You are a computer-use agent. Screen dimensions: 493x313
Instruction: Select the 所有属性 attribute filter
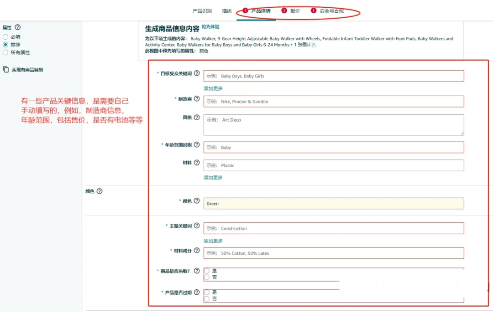pyautogui.click(x=5, y=52)
